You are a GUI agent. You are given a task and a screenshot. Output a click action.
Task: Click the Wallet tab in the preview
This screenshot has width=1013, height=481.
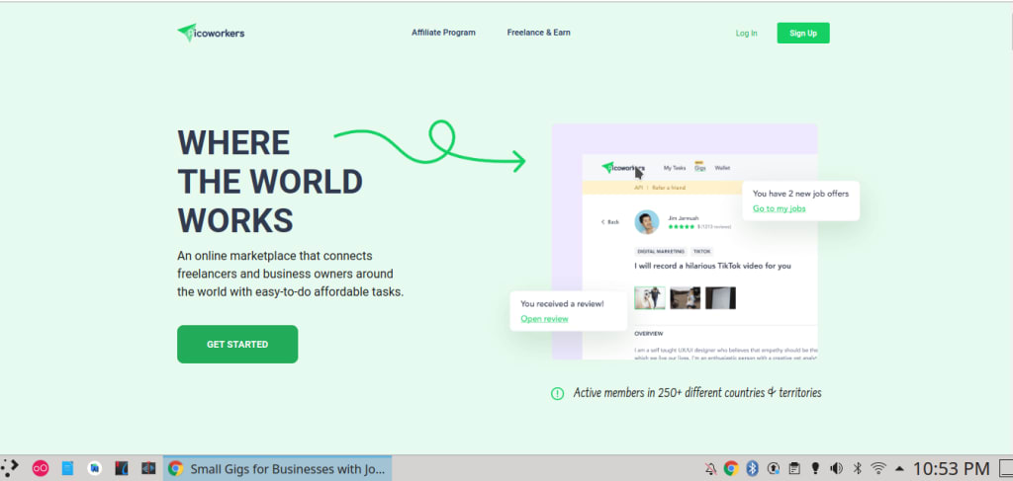click(x=722, y=168)
